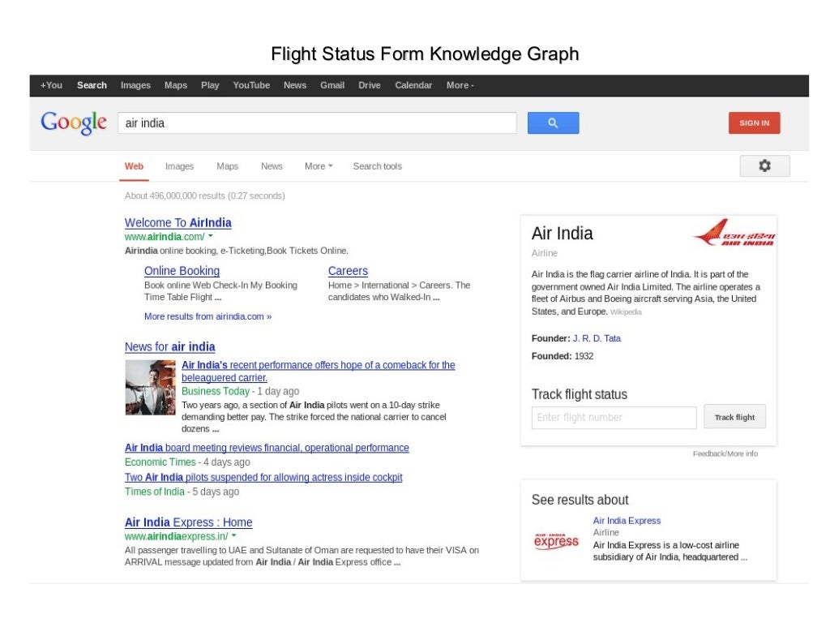Viewport: 830px width, 623px height.
Task: Select the Web results tab
Action: click(x=134, y=166)
